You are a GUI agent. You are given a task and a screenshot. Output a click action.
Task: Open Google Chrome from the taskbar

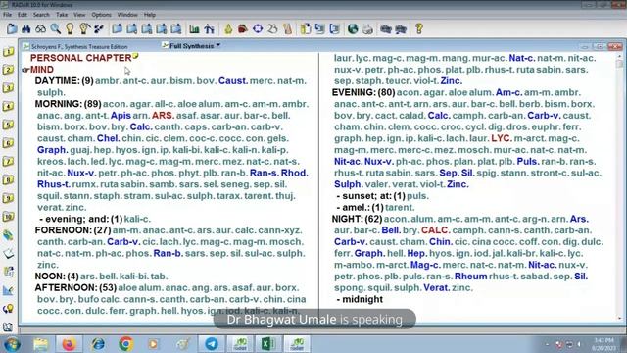(126, 344)
